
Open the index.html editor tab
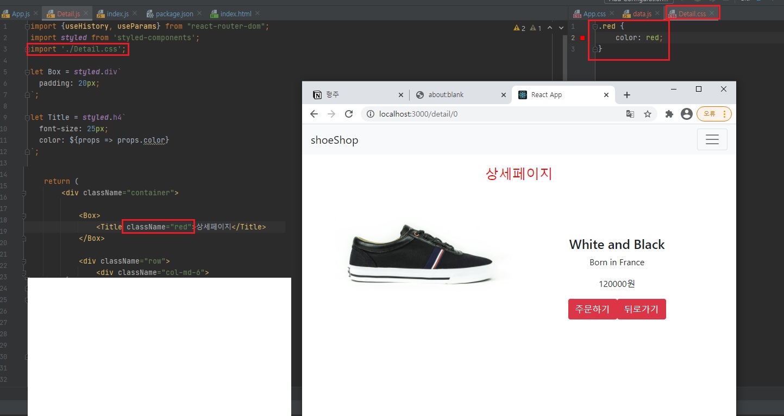point(234,14)
